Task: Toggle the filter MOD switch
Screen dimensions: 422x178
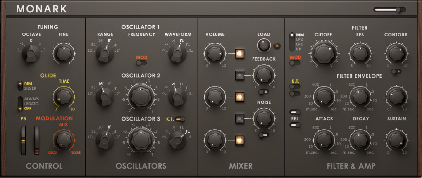Action: [x=295, y=63]
